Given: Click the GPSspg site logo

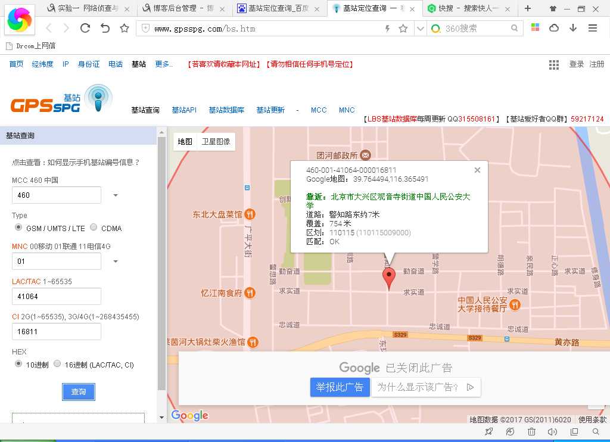Looking at the screenshot, I should tap(61, 99).
